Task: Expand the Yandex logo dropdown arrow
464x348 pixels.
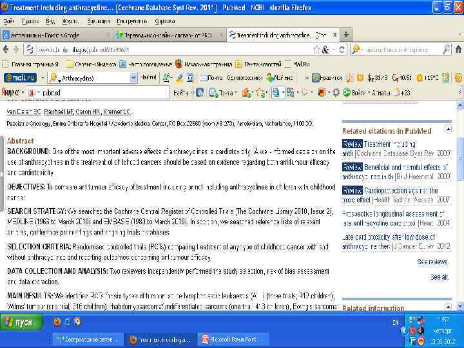Action: point(23,93)
